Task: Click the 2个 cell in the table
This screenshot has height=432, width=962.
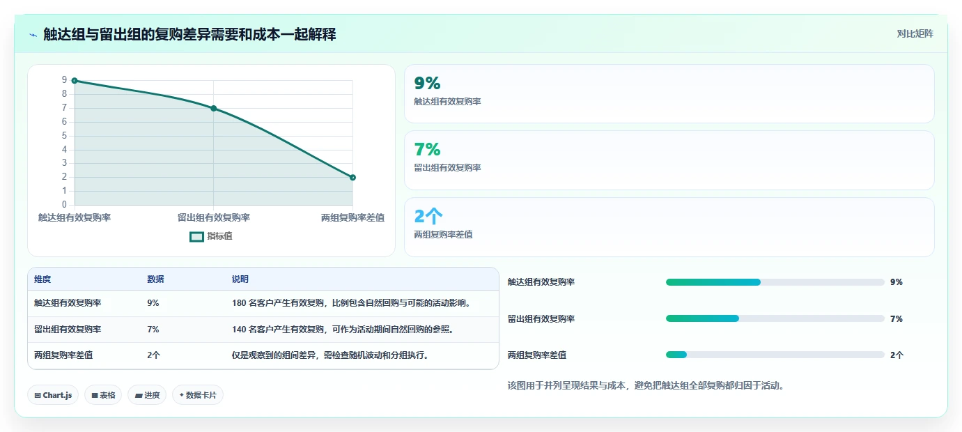Action: (154, 355)
